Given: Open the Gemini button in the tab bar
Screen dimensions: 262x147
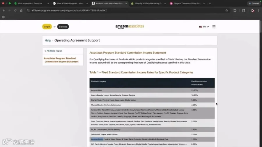Looking at the screenshot, I should click(254, 3).
